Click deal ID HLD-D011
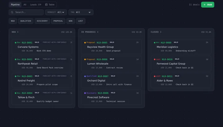 point(167,76)
